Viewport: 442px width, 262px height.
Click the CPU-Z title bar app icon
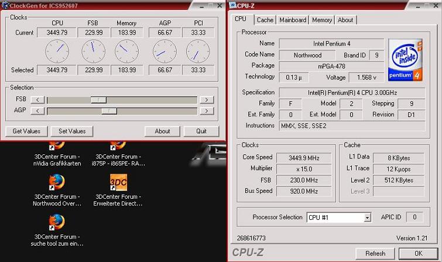(x=233, y=5)
